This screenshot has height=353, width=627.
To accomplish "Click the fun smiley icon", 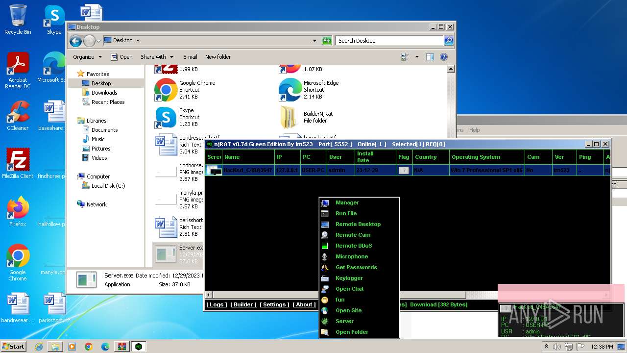I will click(x=325, y=300).
